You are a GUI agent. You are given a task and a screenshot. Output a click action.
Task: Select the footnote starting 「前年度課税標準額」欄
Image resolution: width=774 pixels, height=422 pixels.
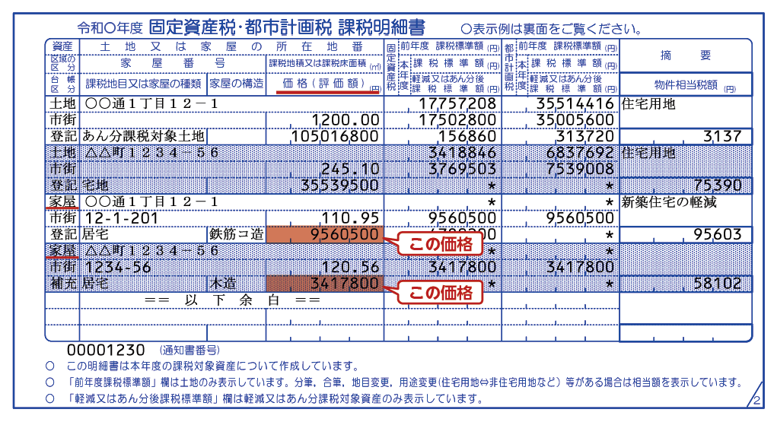click(405, 382)
